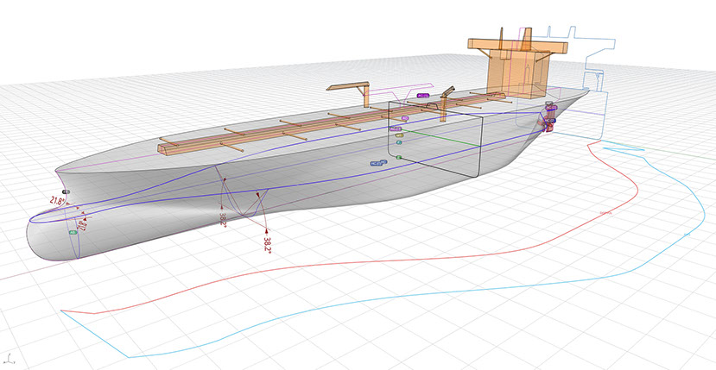Click the purple tag near the stern rudder
The height and width of the screenshot is (370, 716).
point(551,108)
